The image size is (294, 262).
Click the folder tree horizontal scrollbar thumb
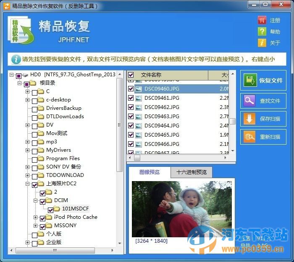point(55,250)
